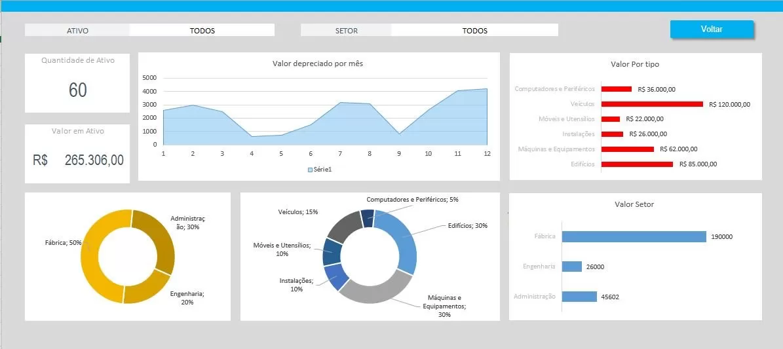Open the ATIVO filter value TODOS
The image size is (783, 349).
coord(202,31)
